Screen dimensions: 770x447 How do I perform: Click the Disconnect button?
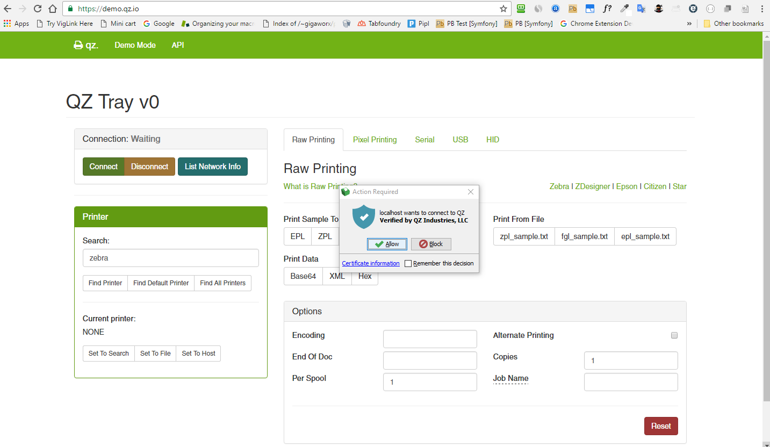pyautogui.click(x=150, y=167)
